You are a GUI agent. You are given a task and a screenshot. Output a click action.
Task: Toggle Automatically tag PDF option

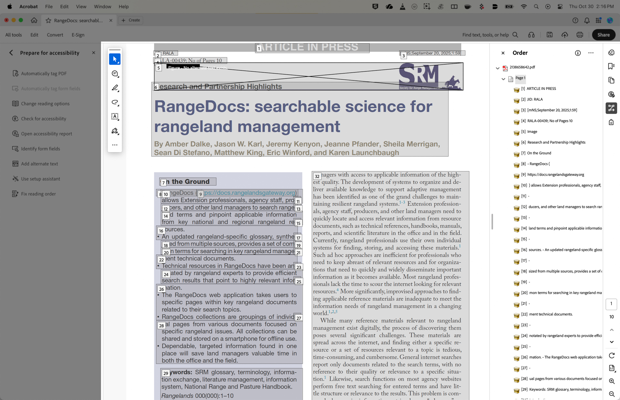click(43, 73)
